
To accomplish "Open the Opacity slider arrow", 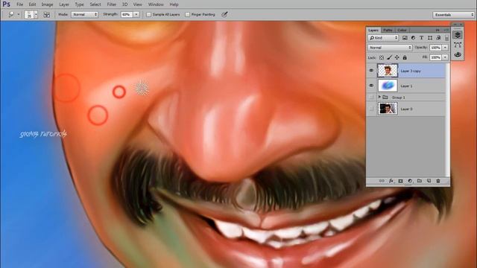I will tap(445, 48).
